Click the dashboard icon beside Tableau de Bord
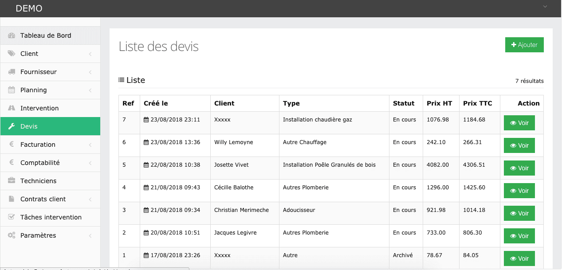The image size is (562, 270). [x=12, y=35]
